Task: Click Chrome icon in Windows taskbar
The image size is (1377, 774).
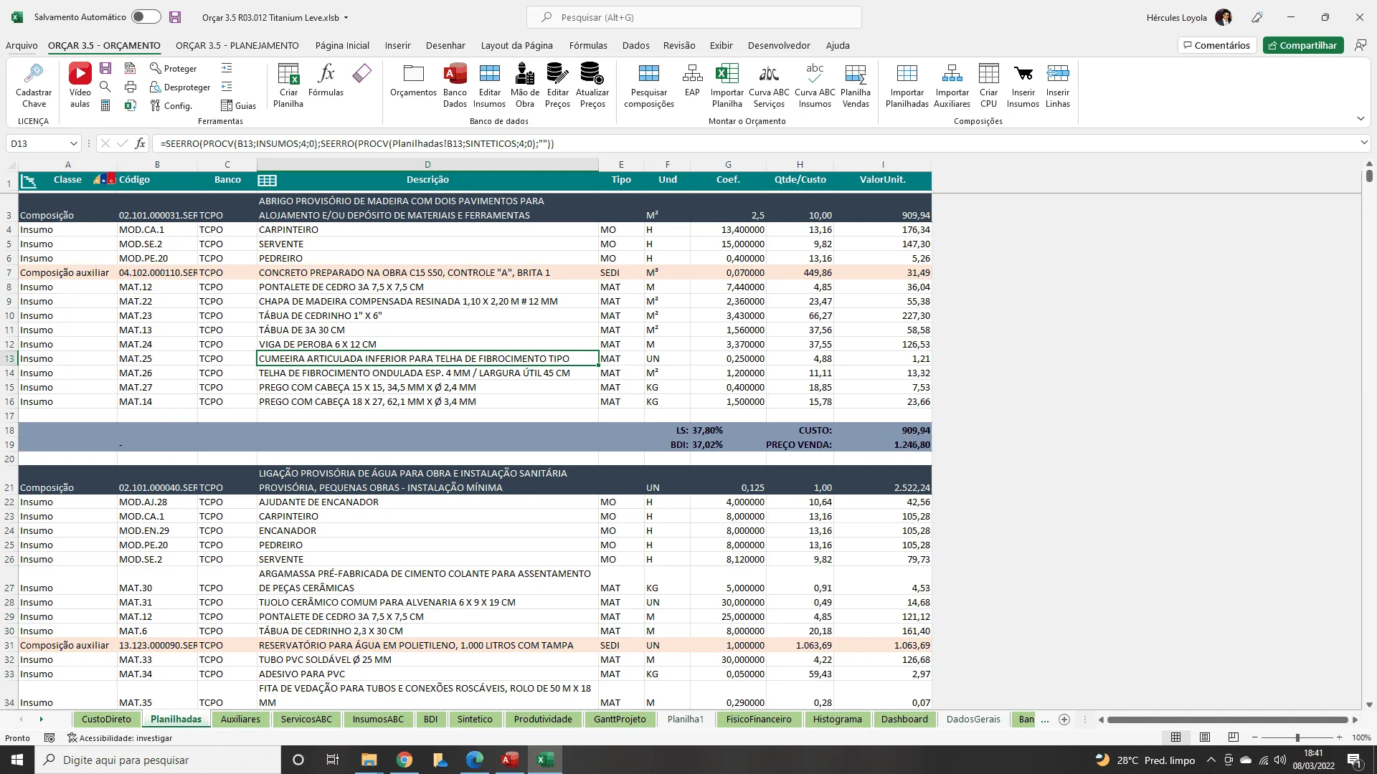Action: pos(404,760)
